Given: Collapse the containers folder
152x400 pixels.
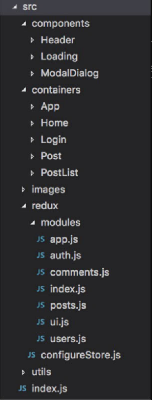Looking at the screenshot, I should click(x=23, y=90).
